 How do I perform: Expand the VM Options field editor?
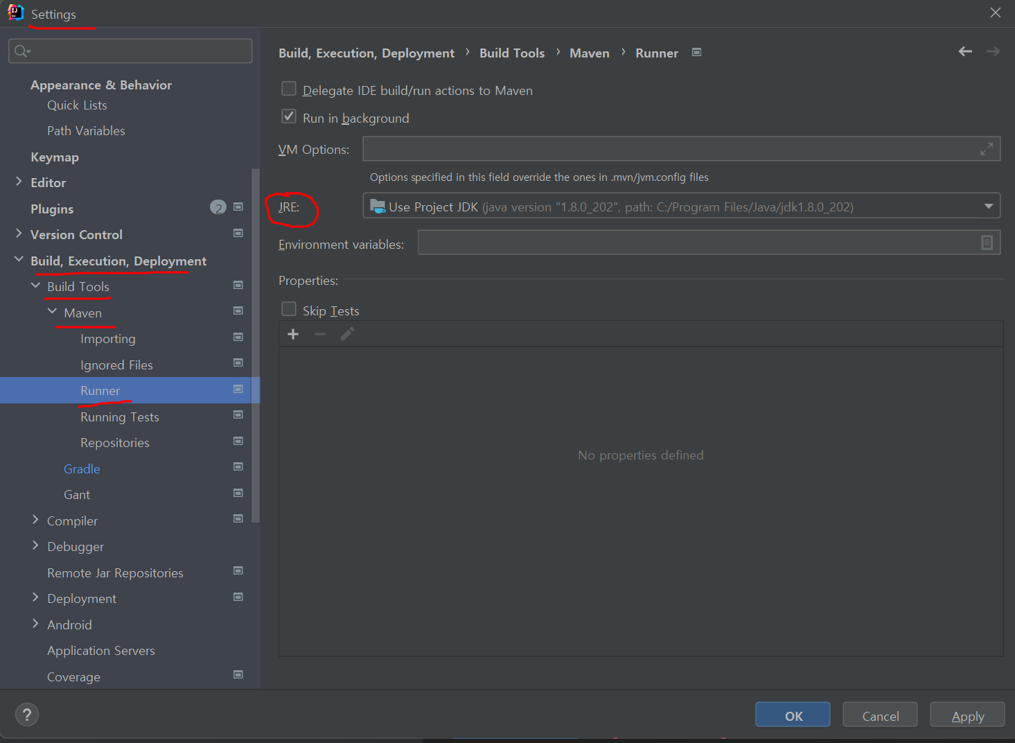[987, 149]
